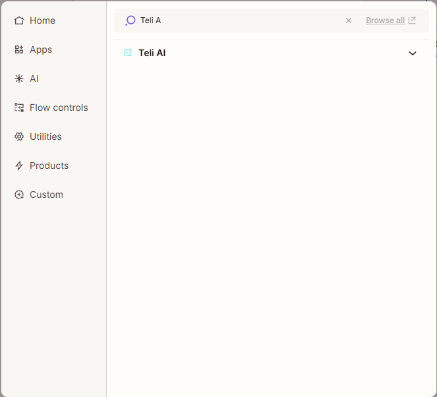Click the Utilities gear icon

(19, 137)
